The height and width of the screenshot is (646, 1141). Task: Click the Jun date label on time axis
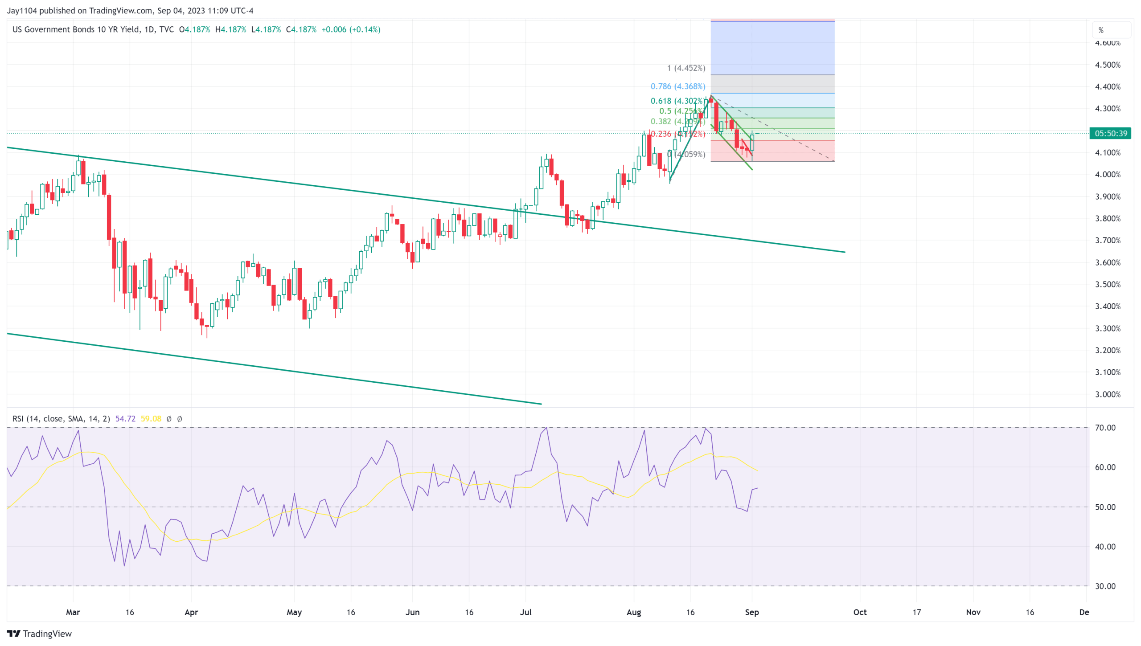tap(412, 612)
